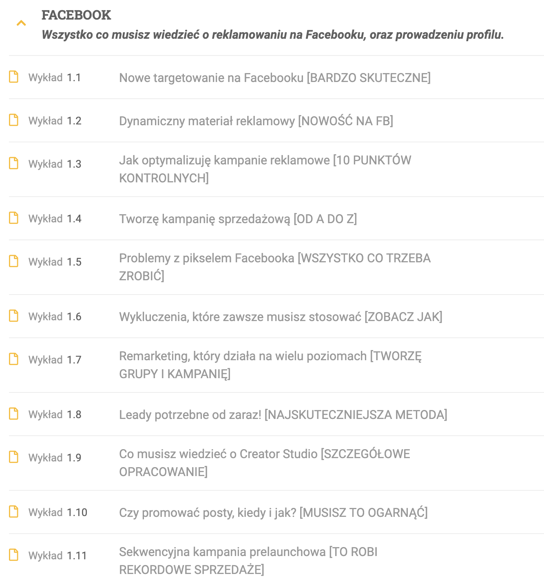Select Tworzę kampanię sprzedażową lecture
This screenshot has height=585, width=544.
pos(238,219)
